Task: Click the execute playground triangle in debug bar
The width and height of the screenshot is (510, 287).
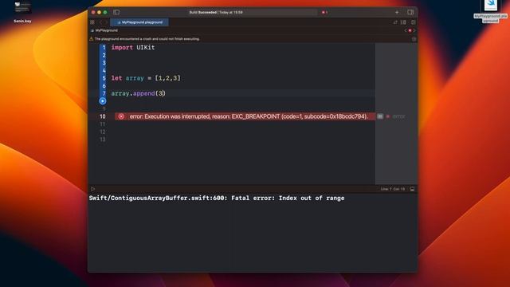Action: (92, 189)
